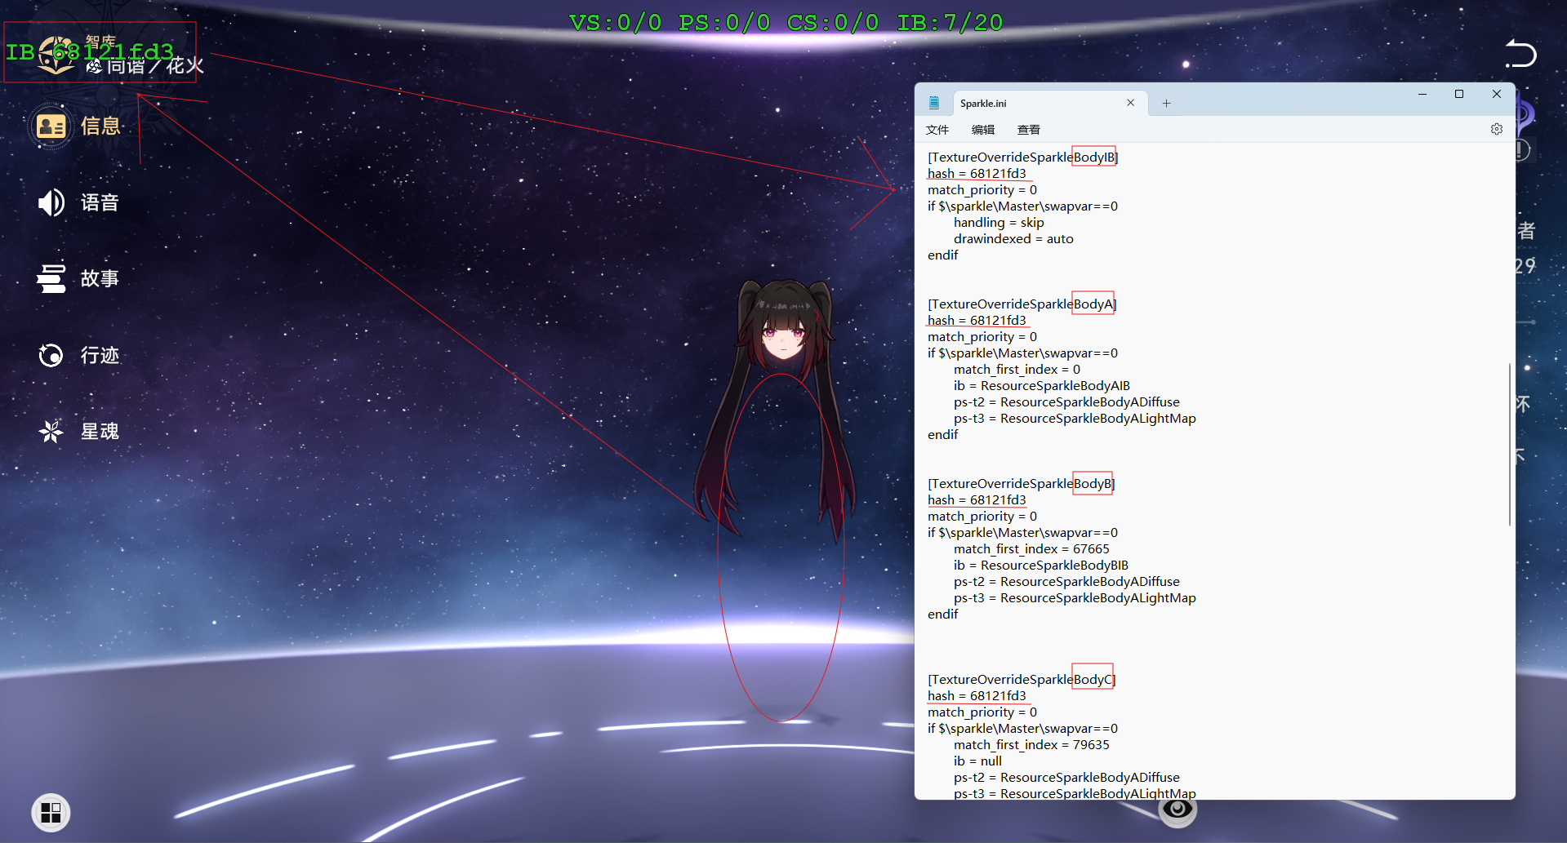Open the 信息 info icon

[x=51, y=126]
